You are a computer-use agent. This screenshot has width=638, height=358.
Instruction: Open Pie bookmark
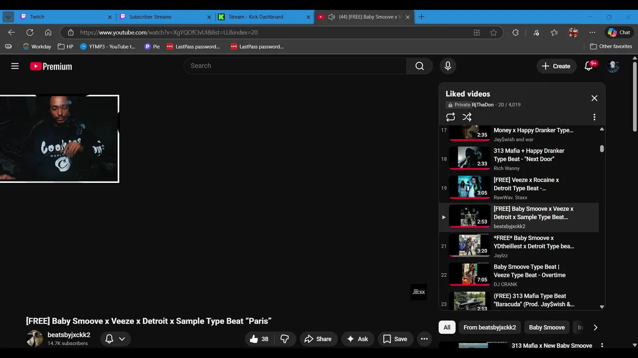[x=152, y=46]
